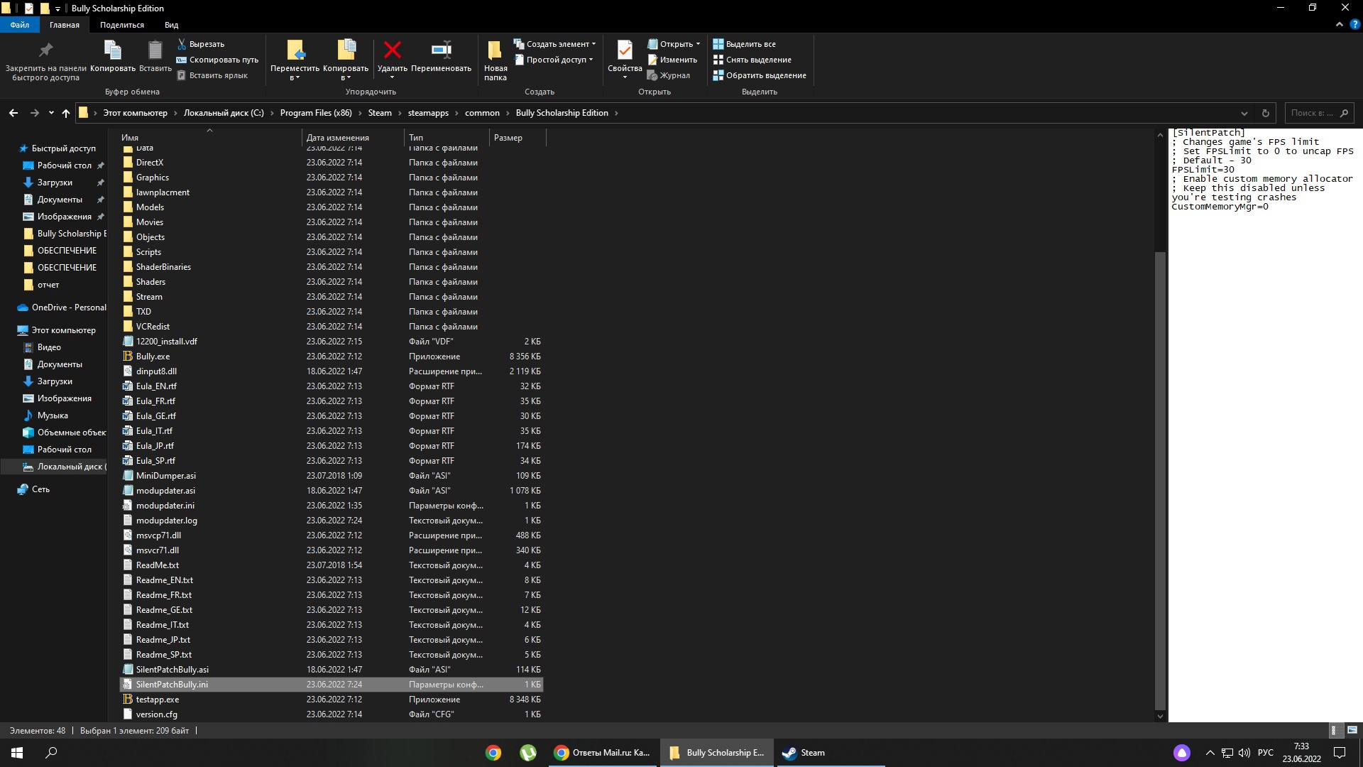
Task: Switch to Home (Главная) ribbon tab
Action: click(65, 25)
